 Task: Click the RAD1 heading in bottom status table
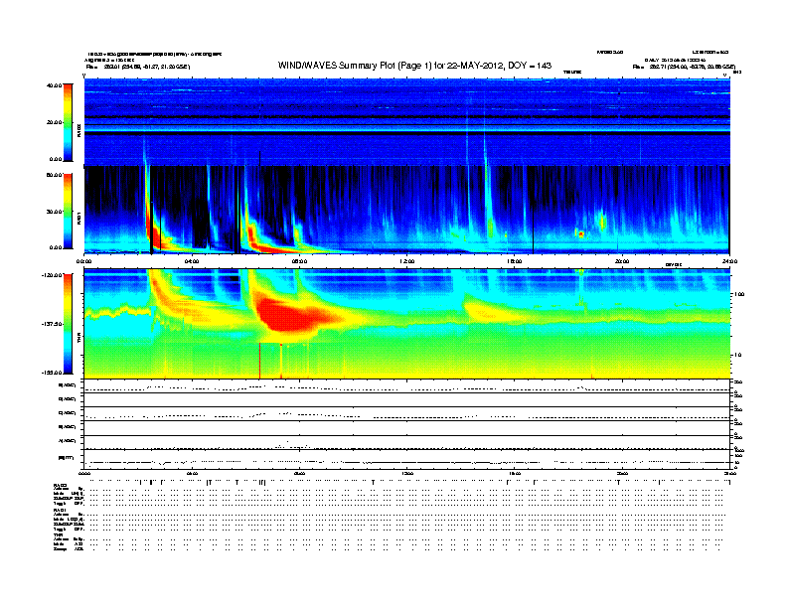coord(60,511)
